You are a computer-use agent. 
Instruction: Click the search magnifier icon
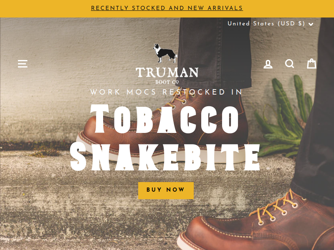pyautogui.click(x=290, y=64)
